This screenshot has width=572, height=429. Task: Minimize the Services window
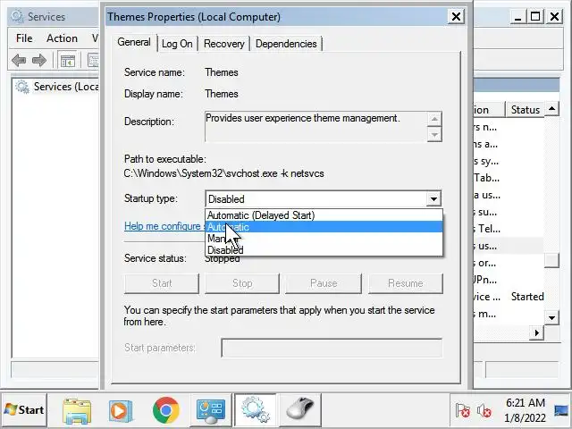[517, 16]
